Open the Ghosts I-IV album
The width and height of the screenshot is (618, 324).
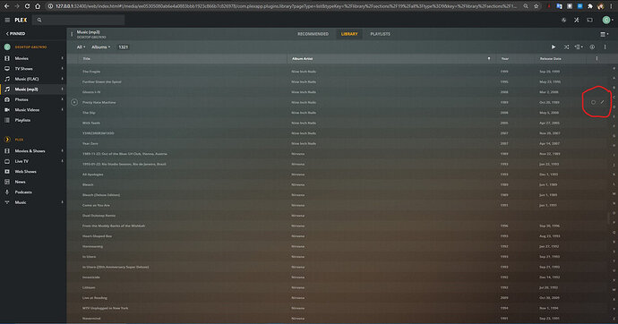tap(91, 92)
